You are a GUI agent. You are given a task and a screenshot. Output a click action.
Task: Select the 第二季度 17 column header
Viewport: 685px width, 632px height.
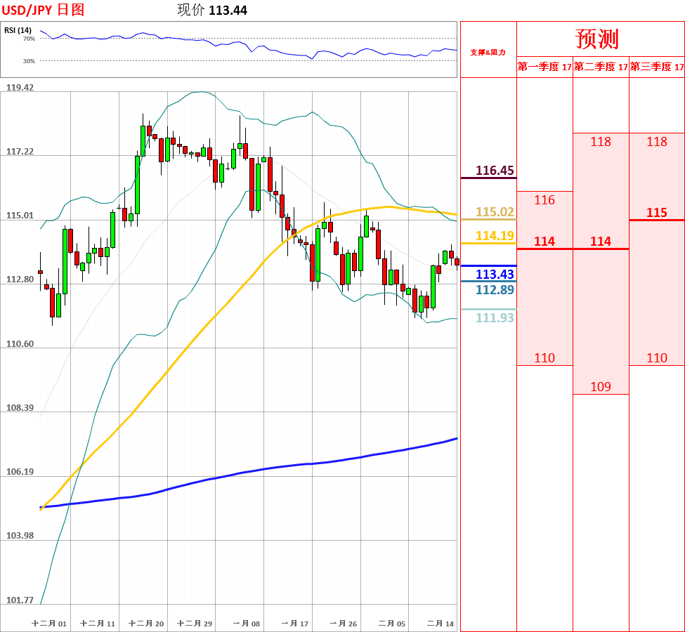point(601,67)
